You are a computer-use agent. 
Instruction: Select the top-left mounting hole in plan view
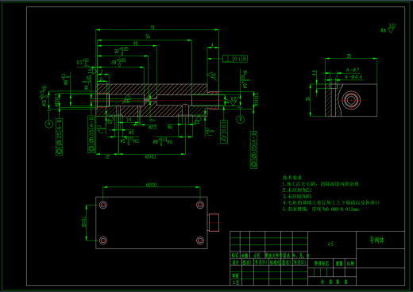point(103,205)
